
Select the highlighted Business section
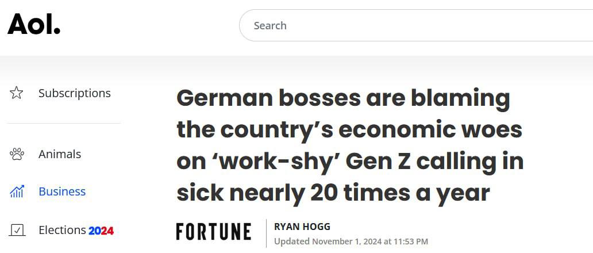click(62, 191)
